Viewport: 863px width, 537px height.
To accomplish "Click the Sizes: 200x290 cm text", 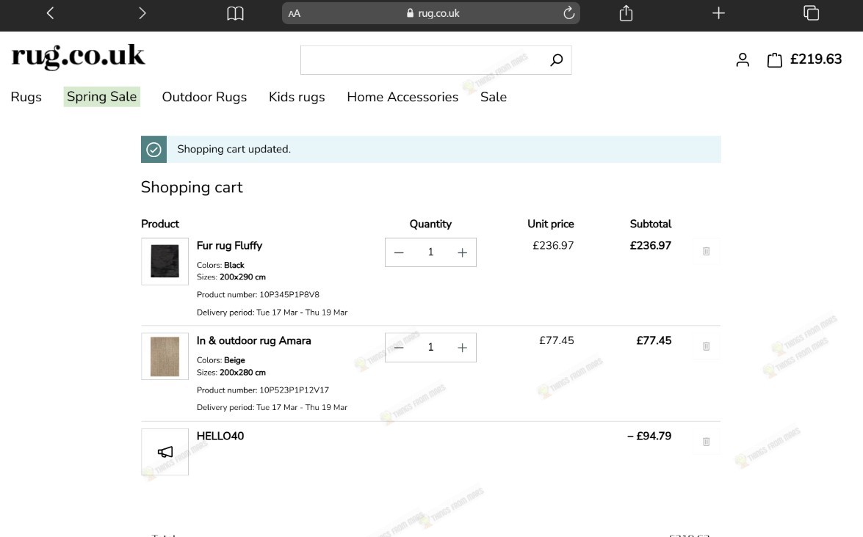I will (231, 277).
